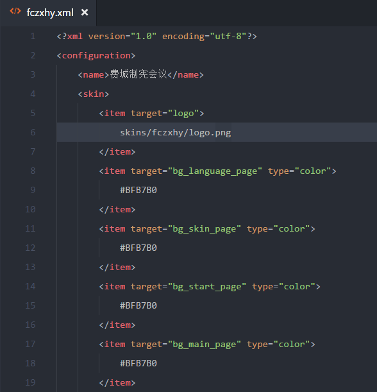The width and height of the screenshot is (377, 392).
Task: Click the closing item tag on line 16
Action: point(117,325)
